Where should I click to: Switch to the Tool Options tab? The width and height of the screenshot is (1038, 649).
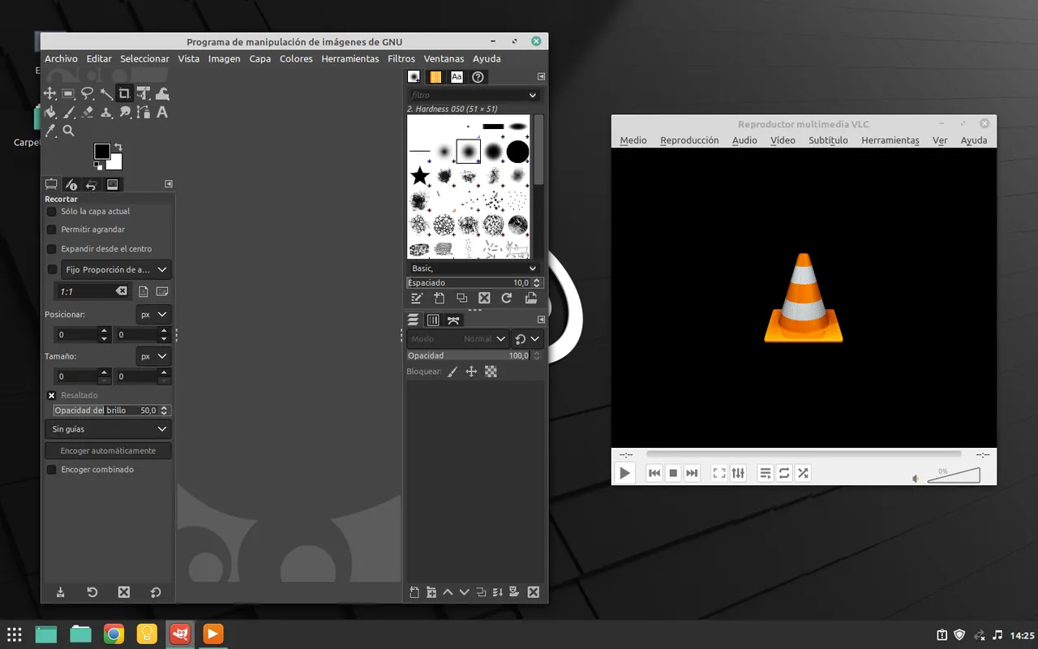(51, 184)
